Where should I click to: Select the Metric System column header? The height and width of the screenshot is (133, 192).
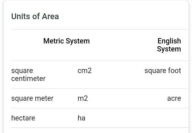pos(66,41)
